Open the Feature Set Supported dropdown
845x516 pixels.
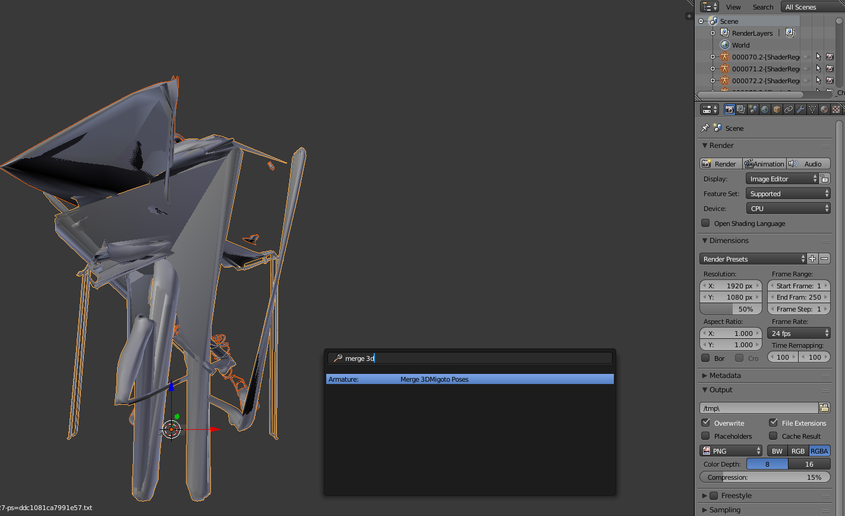(788, 193)
